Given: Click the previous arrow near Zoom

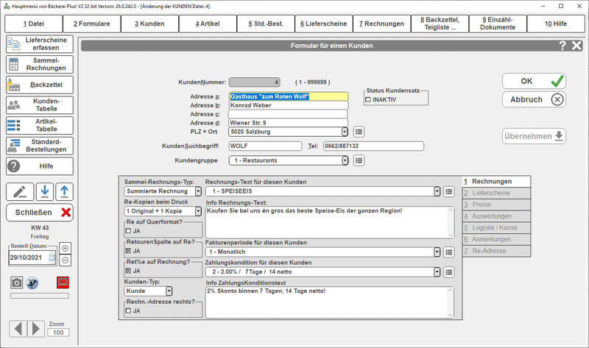Looking at the screenshot, I should click(x=18, y=328).
